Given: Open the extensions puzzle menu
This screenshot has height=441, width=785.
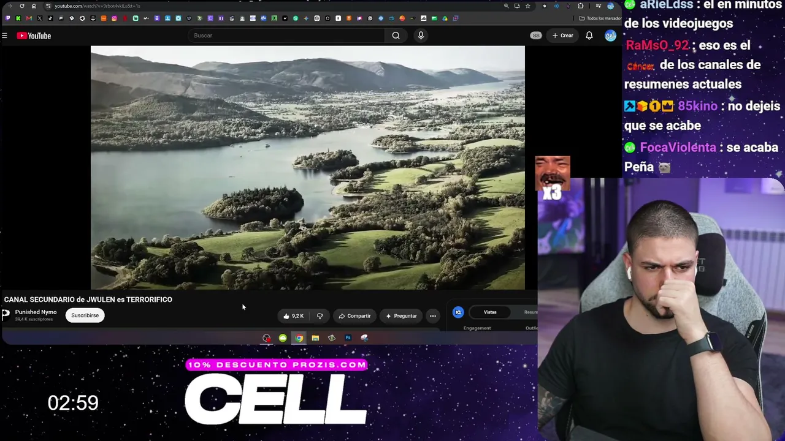Looking at the screenshot, I should (581, 6).
